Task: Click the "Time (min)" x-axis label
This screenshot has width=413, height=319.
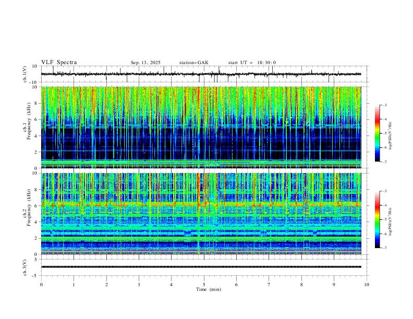Action: point(209,289)
